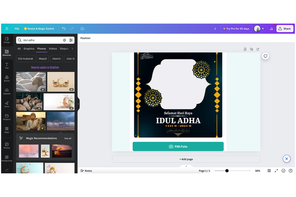Viewport: 296px width, 197px height.
Task: Open the Text tool panel
Action: click(x=7, y=65)
